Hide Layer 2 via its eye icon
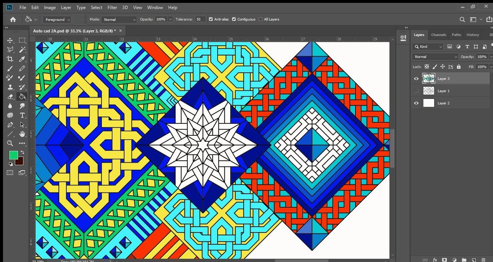 pos(416,103)
